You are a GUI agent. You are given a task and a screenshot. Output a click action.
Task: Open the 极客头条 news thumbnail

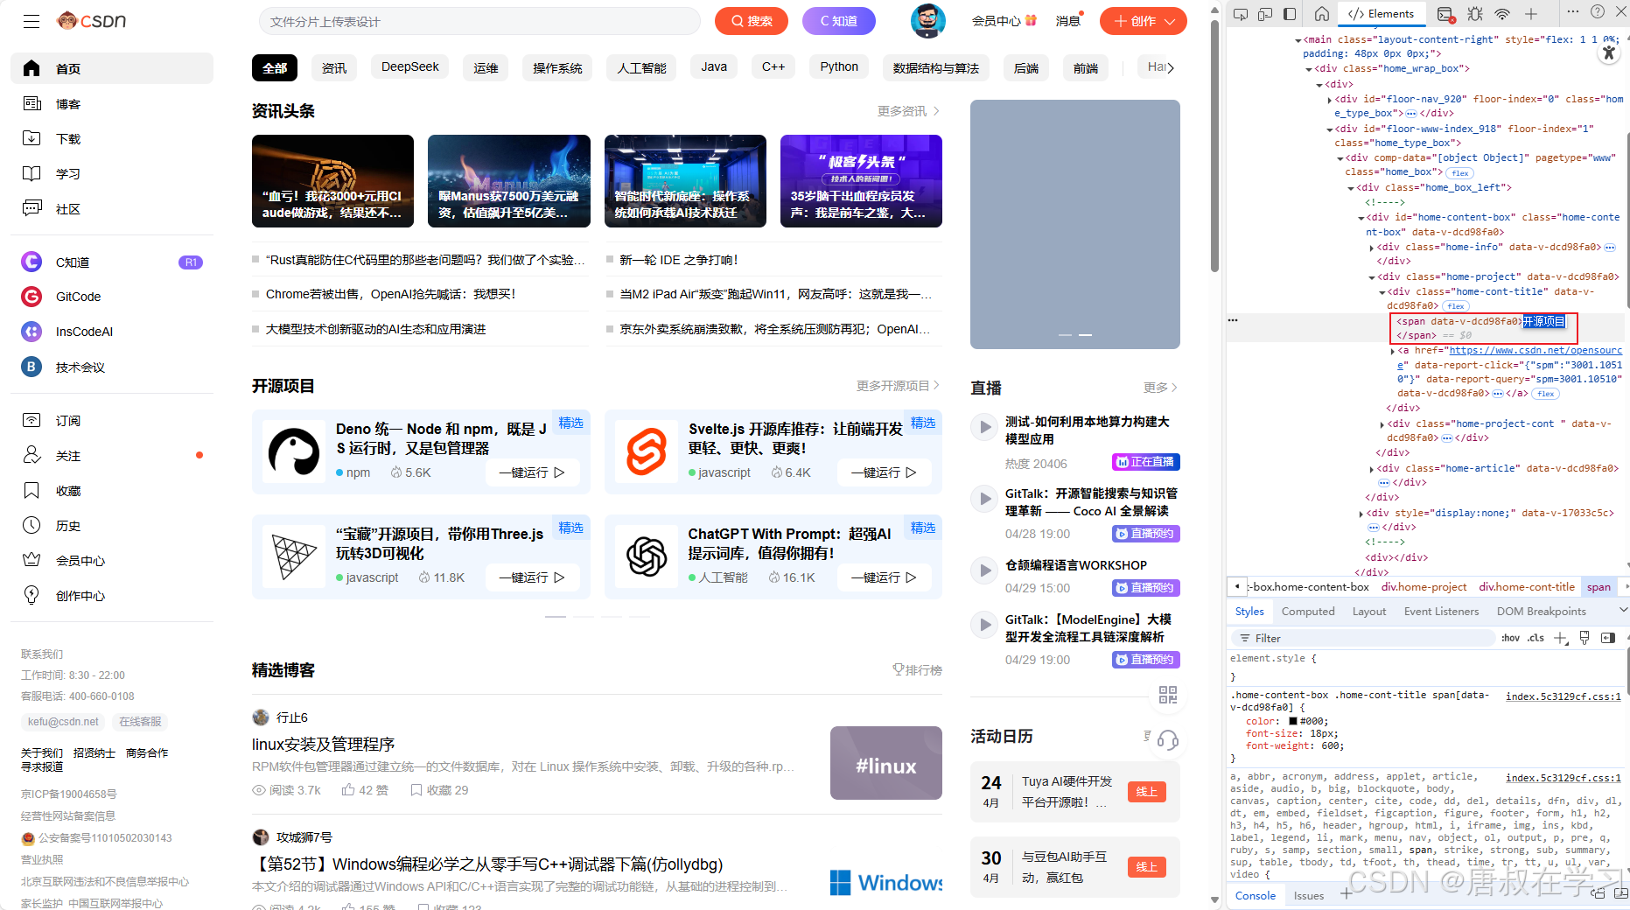point(861,181)
